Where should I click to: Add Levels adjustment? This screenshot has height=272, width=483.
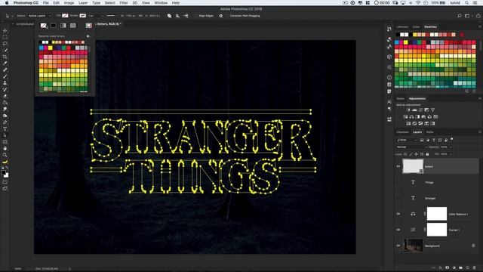pyautogui.click(x=414, y=110)
